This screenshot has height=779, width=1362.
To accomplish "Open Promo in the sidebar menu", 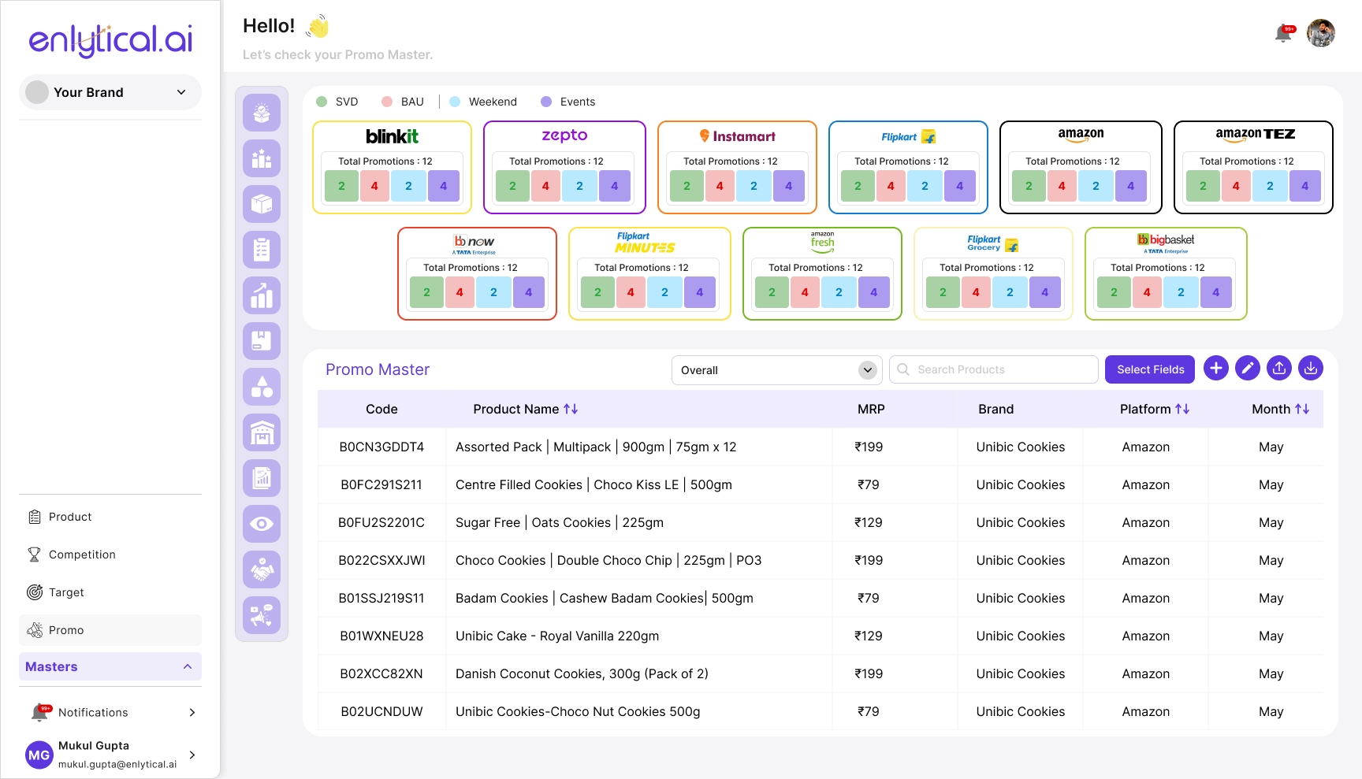I will tap(110, 630).
